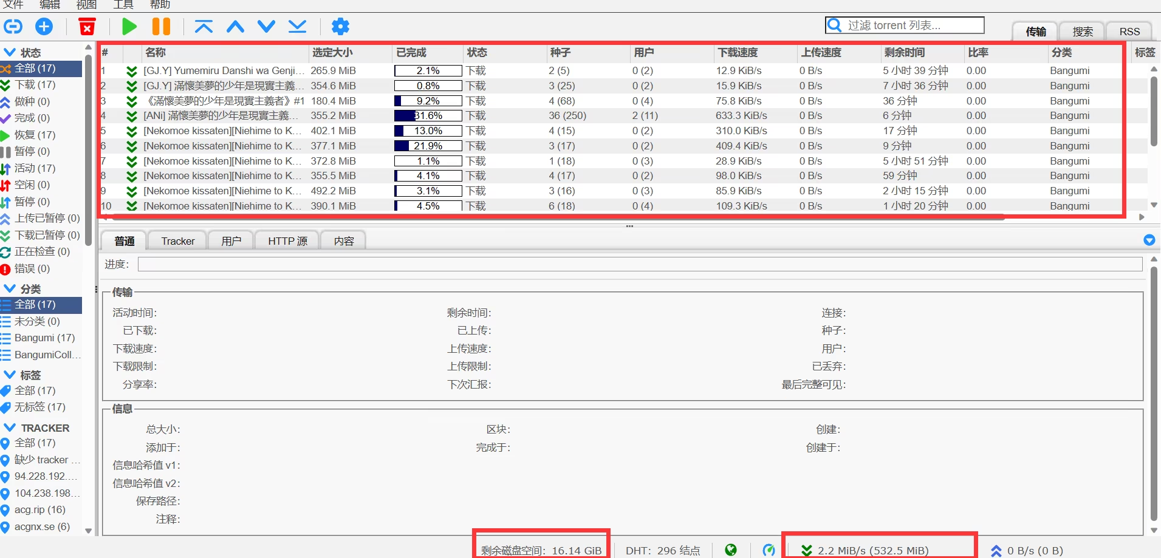The height and width of the screenshot is (558, 1161).
Task: Open the RSS tab
Action: [1129, 32]
